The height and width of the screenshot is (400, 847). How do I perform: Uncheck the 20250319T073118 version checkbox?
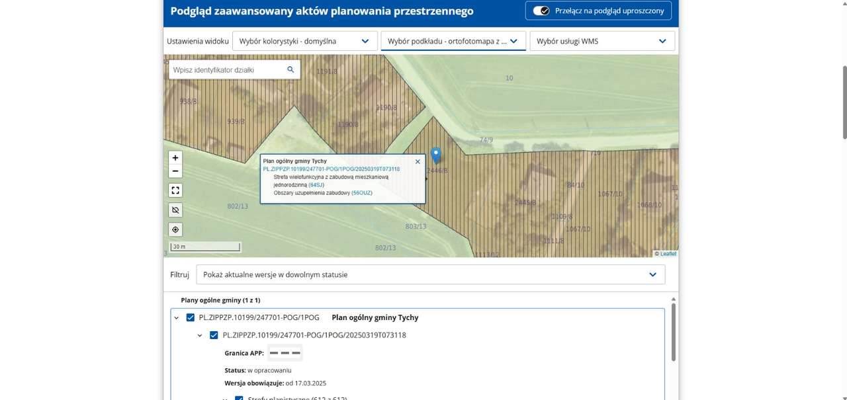point(214,335)
